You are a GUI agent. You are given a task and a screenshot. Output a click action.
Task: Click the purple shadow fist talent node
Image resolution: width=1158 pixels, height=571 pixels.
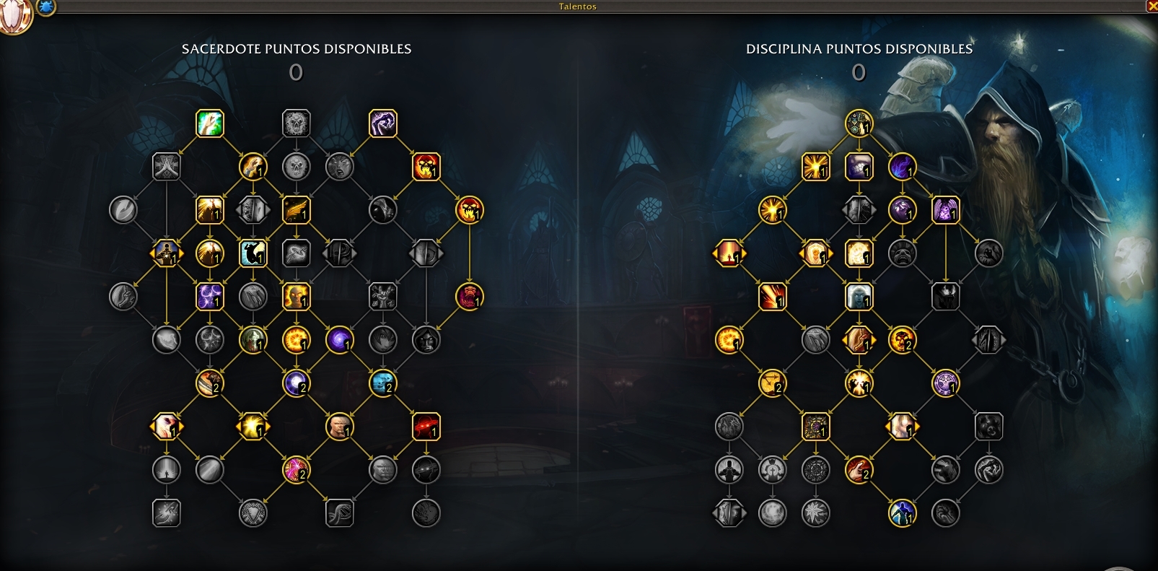click(383, 123)
